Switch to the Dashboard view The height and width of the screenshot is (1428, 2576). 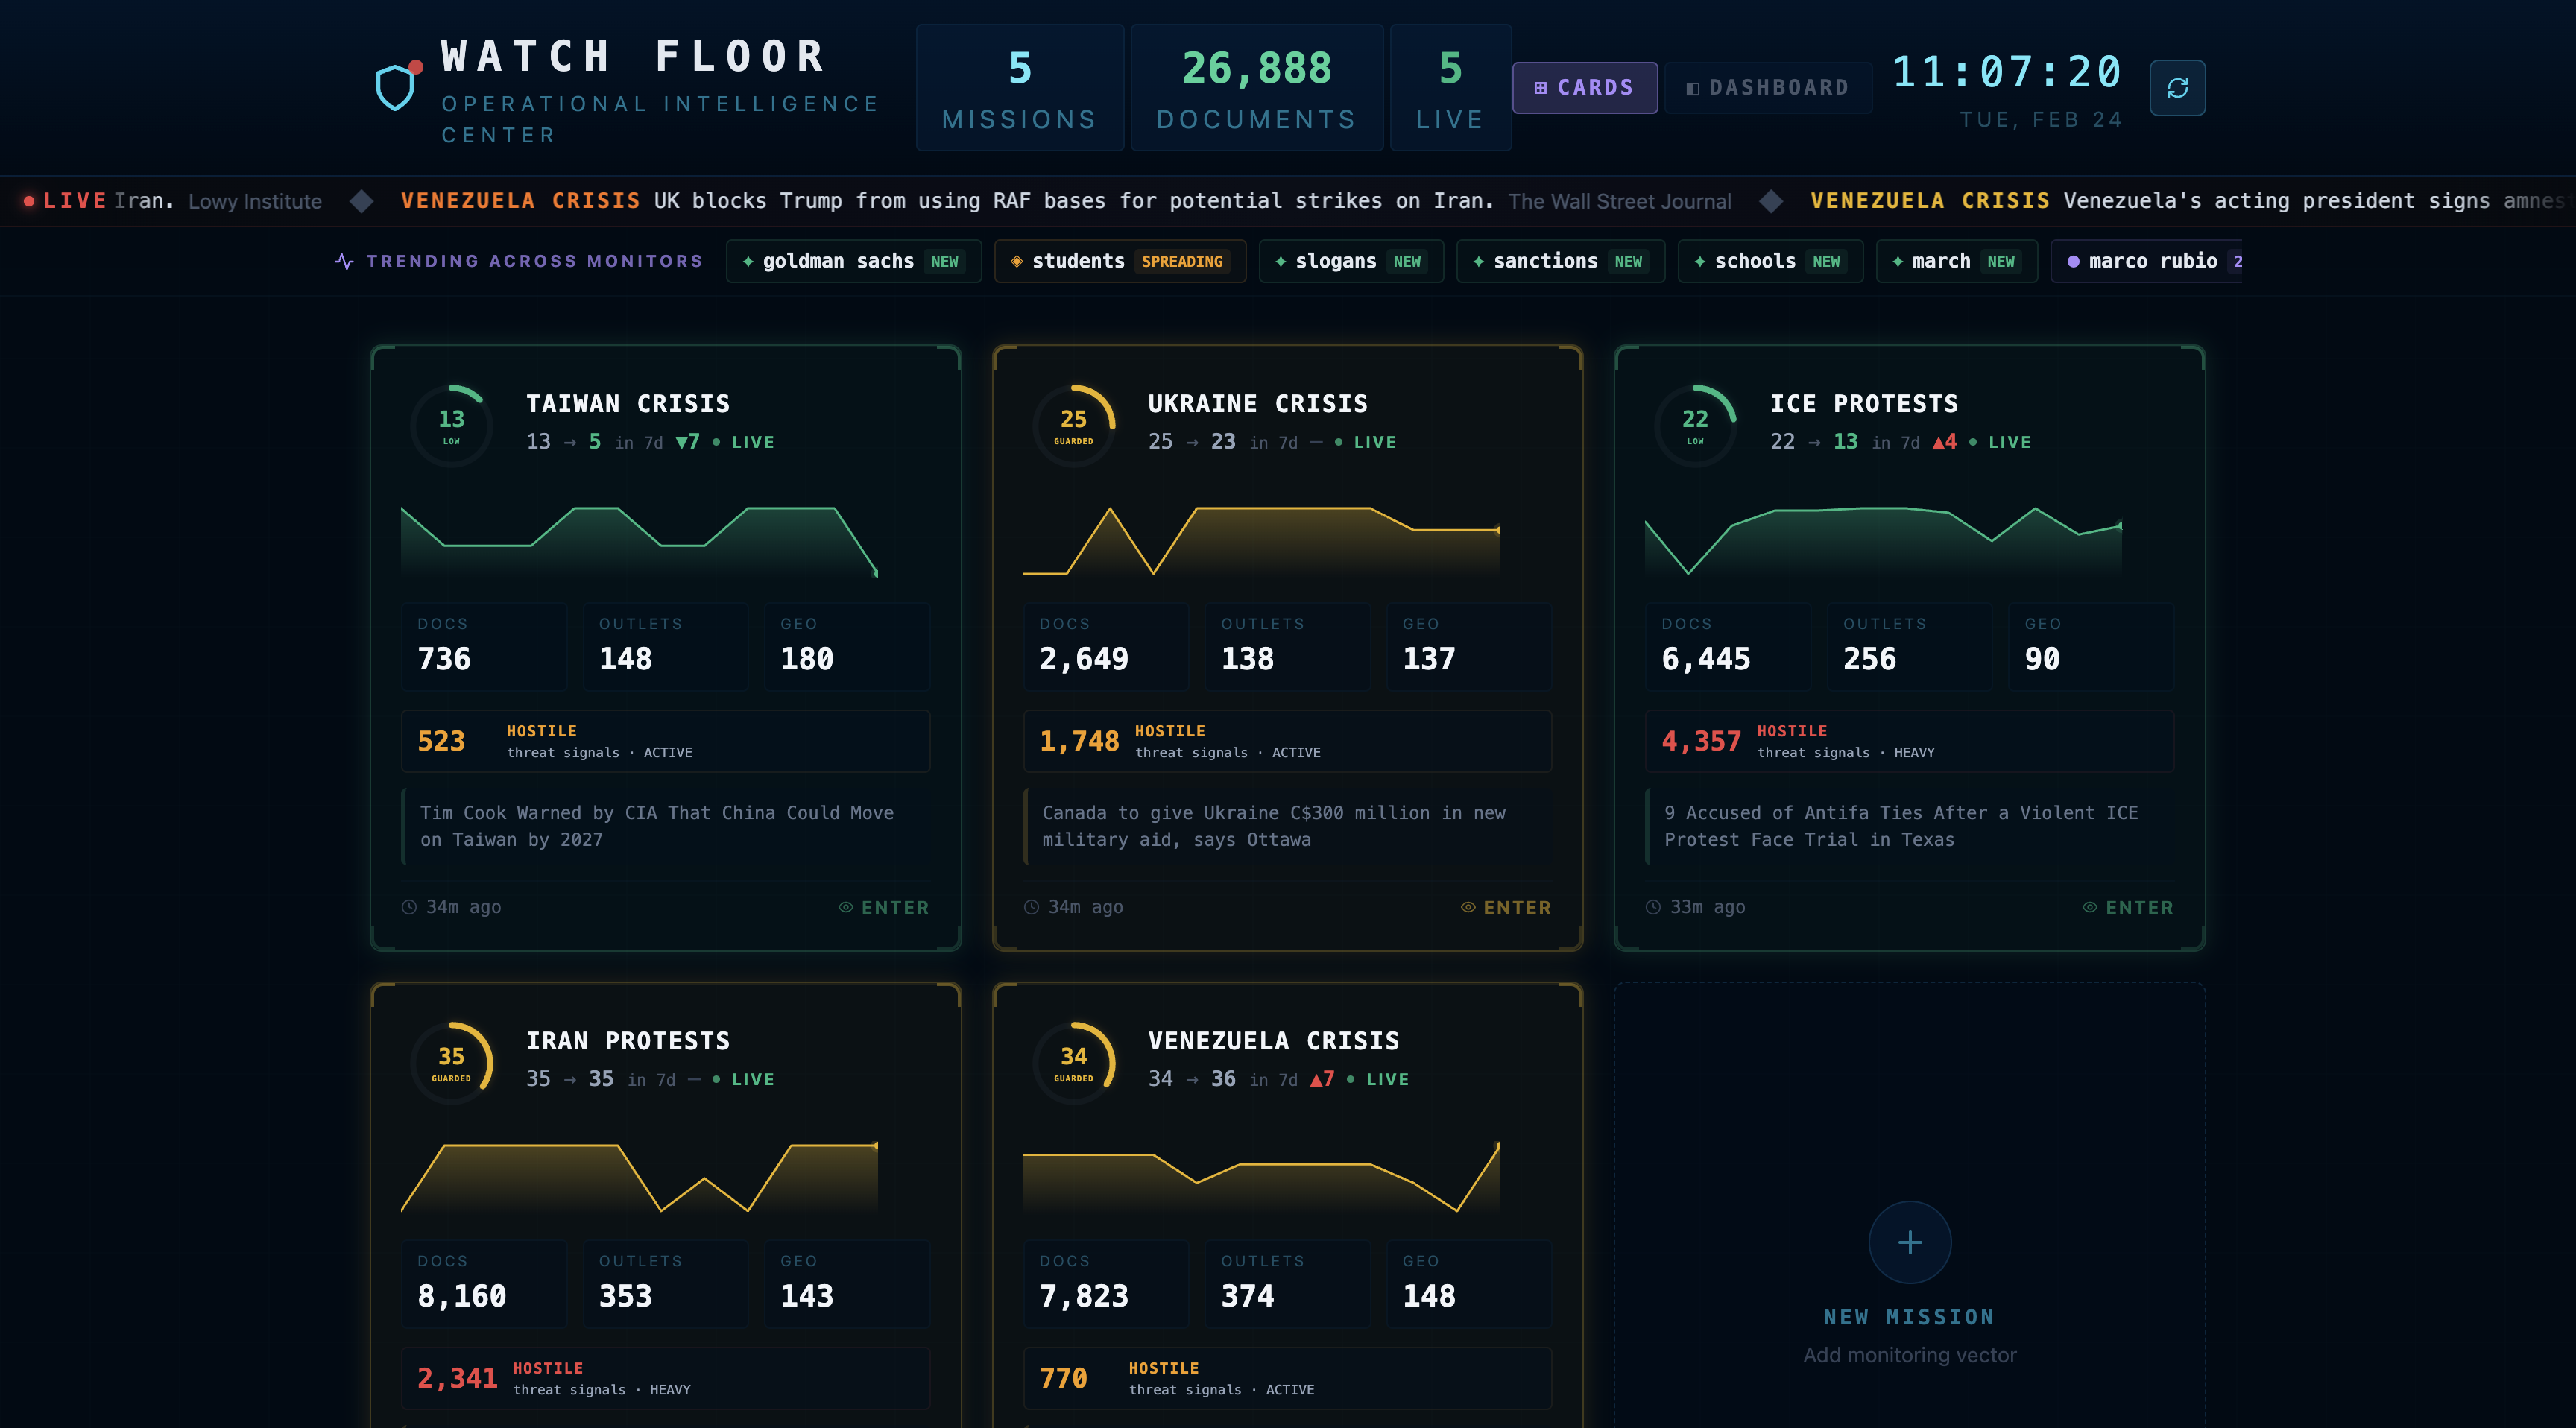[1767, 88]
